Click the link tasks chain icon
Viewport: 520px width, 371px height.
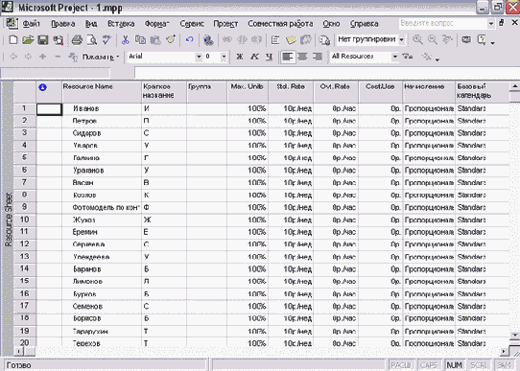(x=227, y=40)
